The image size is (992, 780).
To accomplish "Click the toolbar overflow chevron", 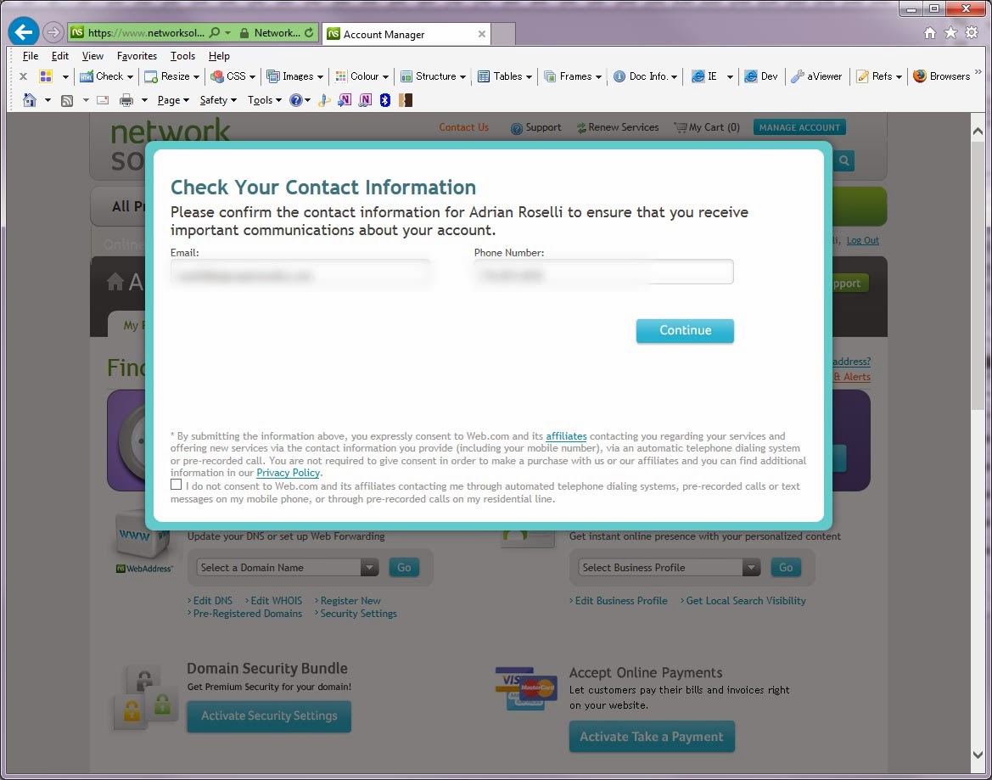I will (x=978, y=72).
